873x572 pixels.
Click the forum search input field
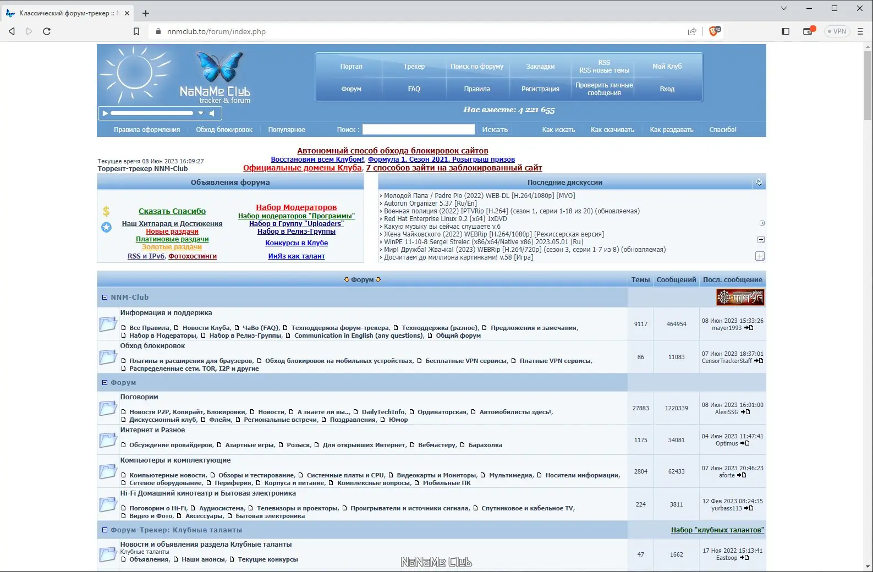coord(419,129)
